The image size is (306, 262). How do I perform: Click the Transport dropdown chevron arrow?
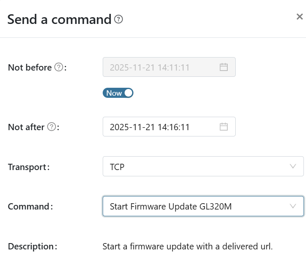(x=293, y=167)
